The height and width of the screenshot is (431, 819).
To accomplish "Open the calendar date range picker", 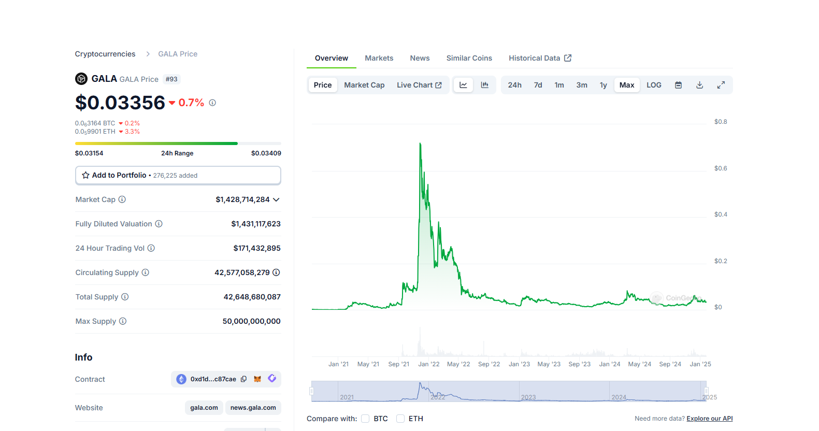I will point(678,85).
